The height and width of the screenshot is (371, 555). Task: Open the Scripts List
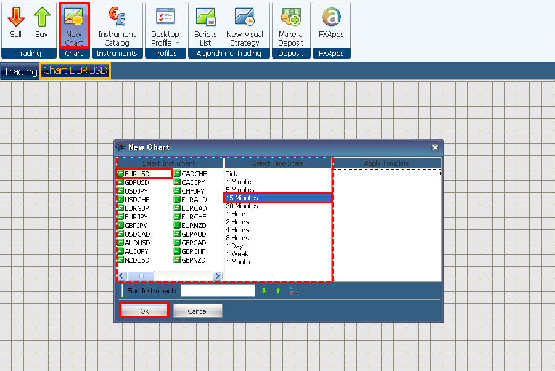coord(205,25)
